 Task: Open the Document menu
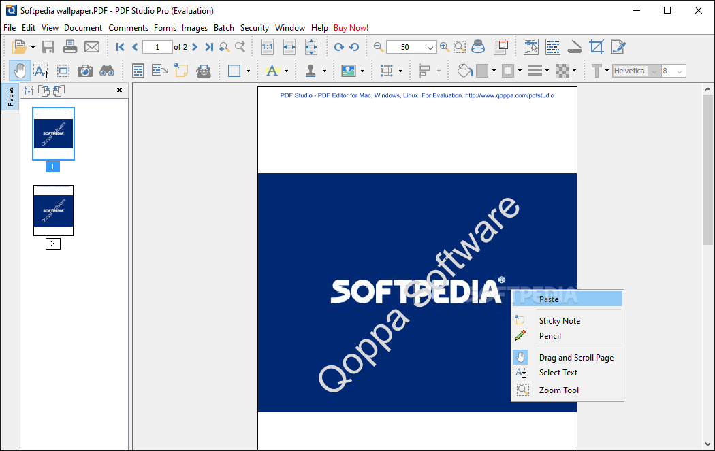point(83,28)
